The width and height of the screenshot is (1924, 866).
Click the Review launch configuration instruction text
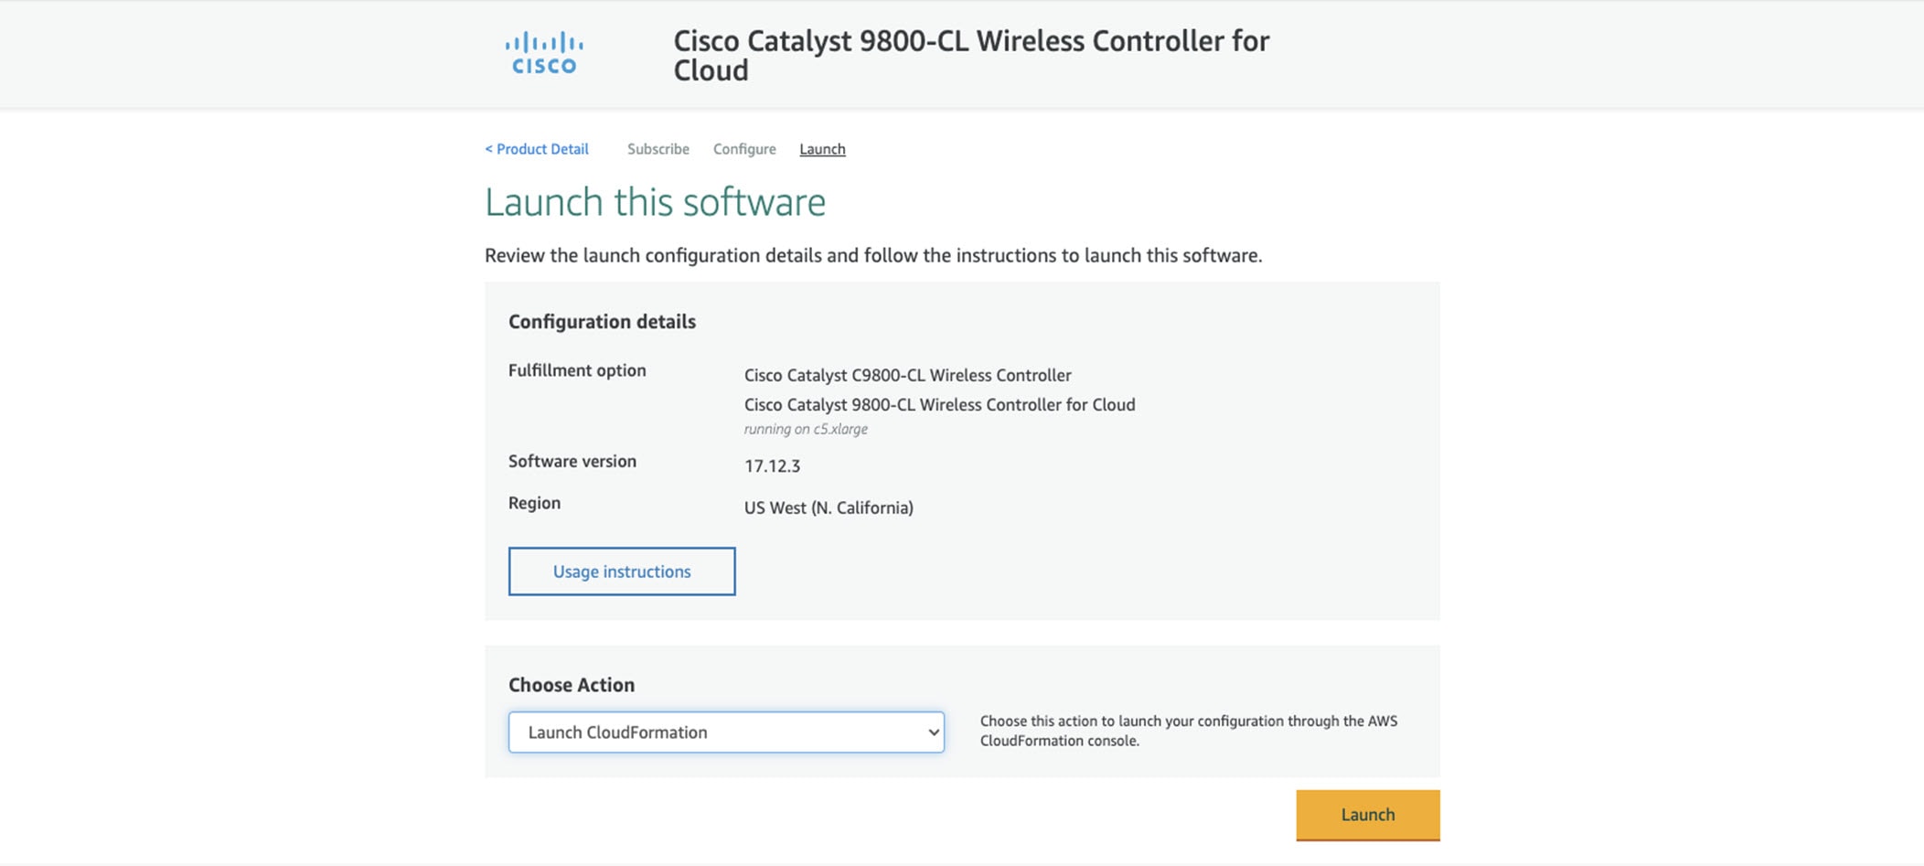[x=873, y=255]
